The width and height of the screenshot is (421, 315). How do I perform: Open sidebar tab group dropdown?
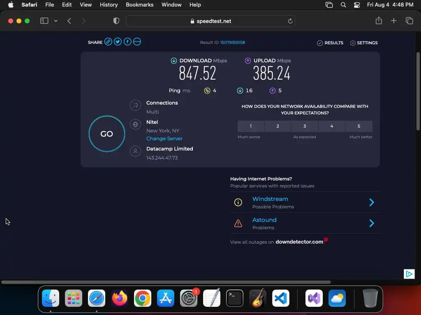(56, 21)
